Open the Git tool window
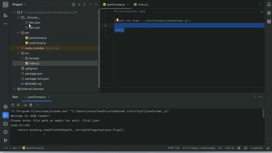The height and width of the screenshot is (153, 272). tap(6, 141)
